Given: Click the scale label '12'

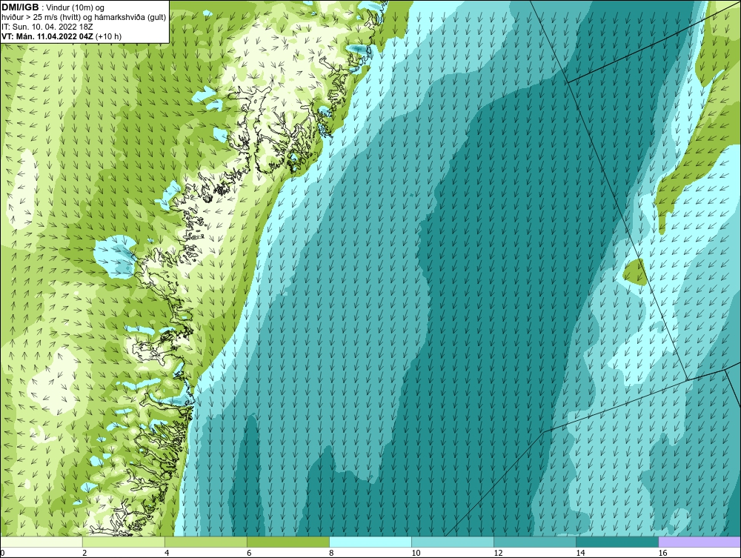Looking at the screenshot, I should pyautogui.click(x=498, y=553).
